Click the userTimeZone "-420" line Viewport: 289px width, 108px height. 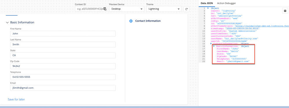tap(224, 34)
